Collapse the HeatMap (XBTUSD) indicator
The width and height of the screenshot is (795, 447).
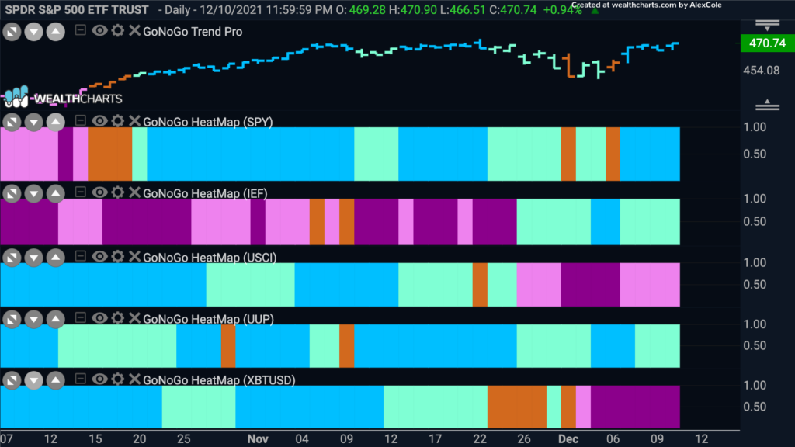[x=80, y=379]
